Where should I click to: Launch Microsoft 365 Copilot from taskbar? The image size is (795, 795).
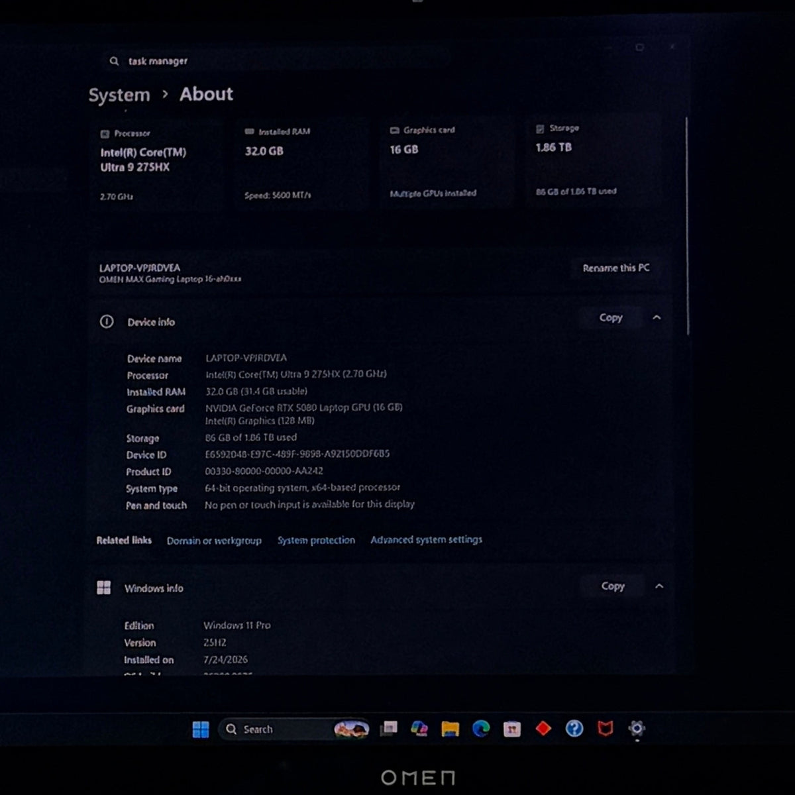coord(419,729)
